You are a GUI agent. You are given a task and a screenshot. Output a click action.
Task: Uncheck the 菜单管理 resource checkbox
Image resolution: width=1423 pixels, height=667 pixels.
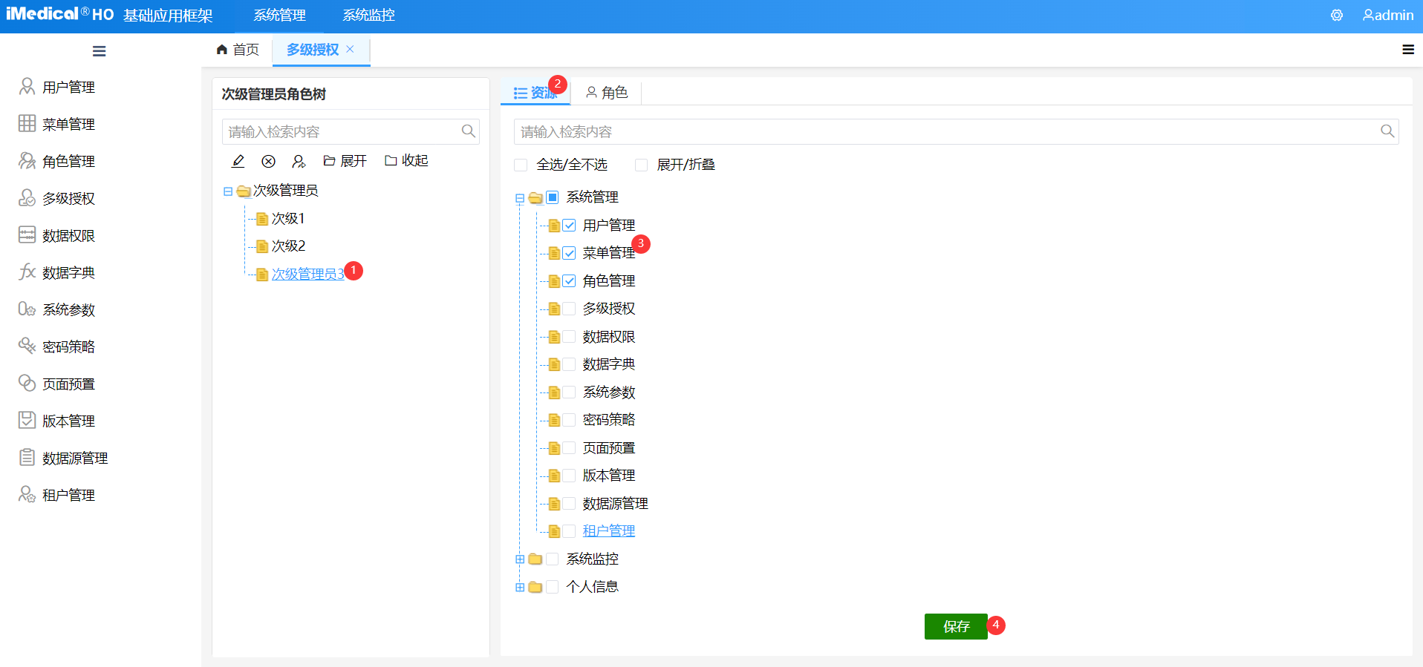[569, 253]
